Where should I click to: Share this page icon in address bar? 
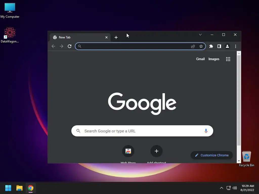click(193, 46)
